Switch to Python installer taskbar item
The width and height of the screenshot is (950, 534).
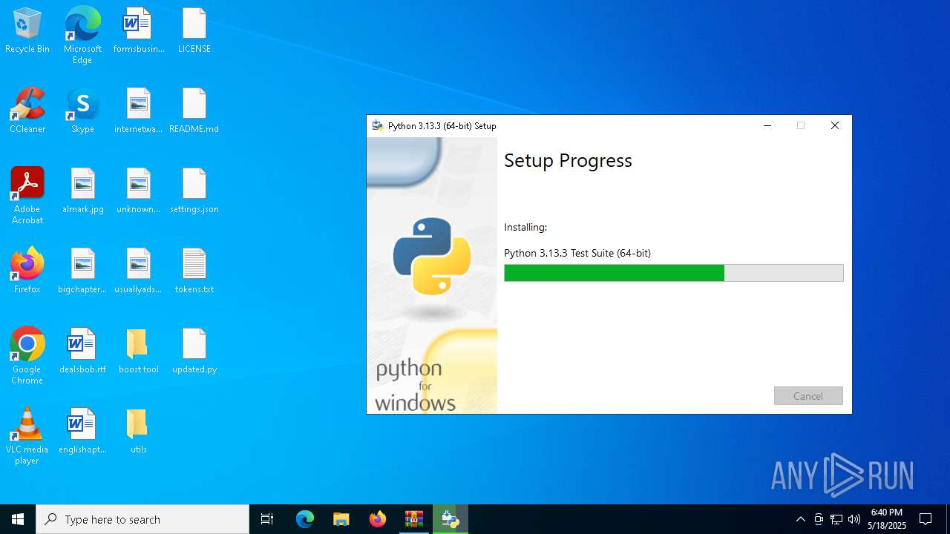coord(451,519)
